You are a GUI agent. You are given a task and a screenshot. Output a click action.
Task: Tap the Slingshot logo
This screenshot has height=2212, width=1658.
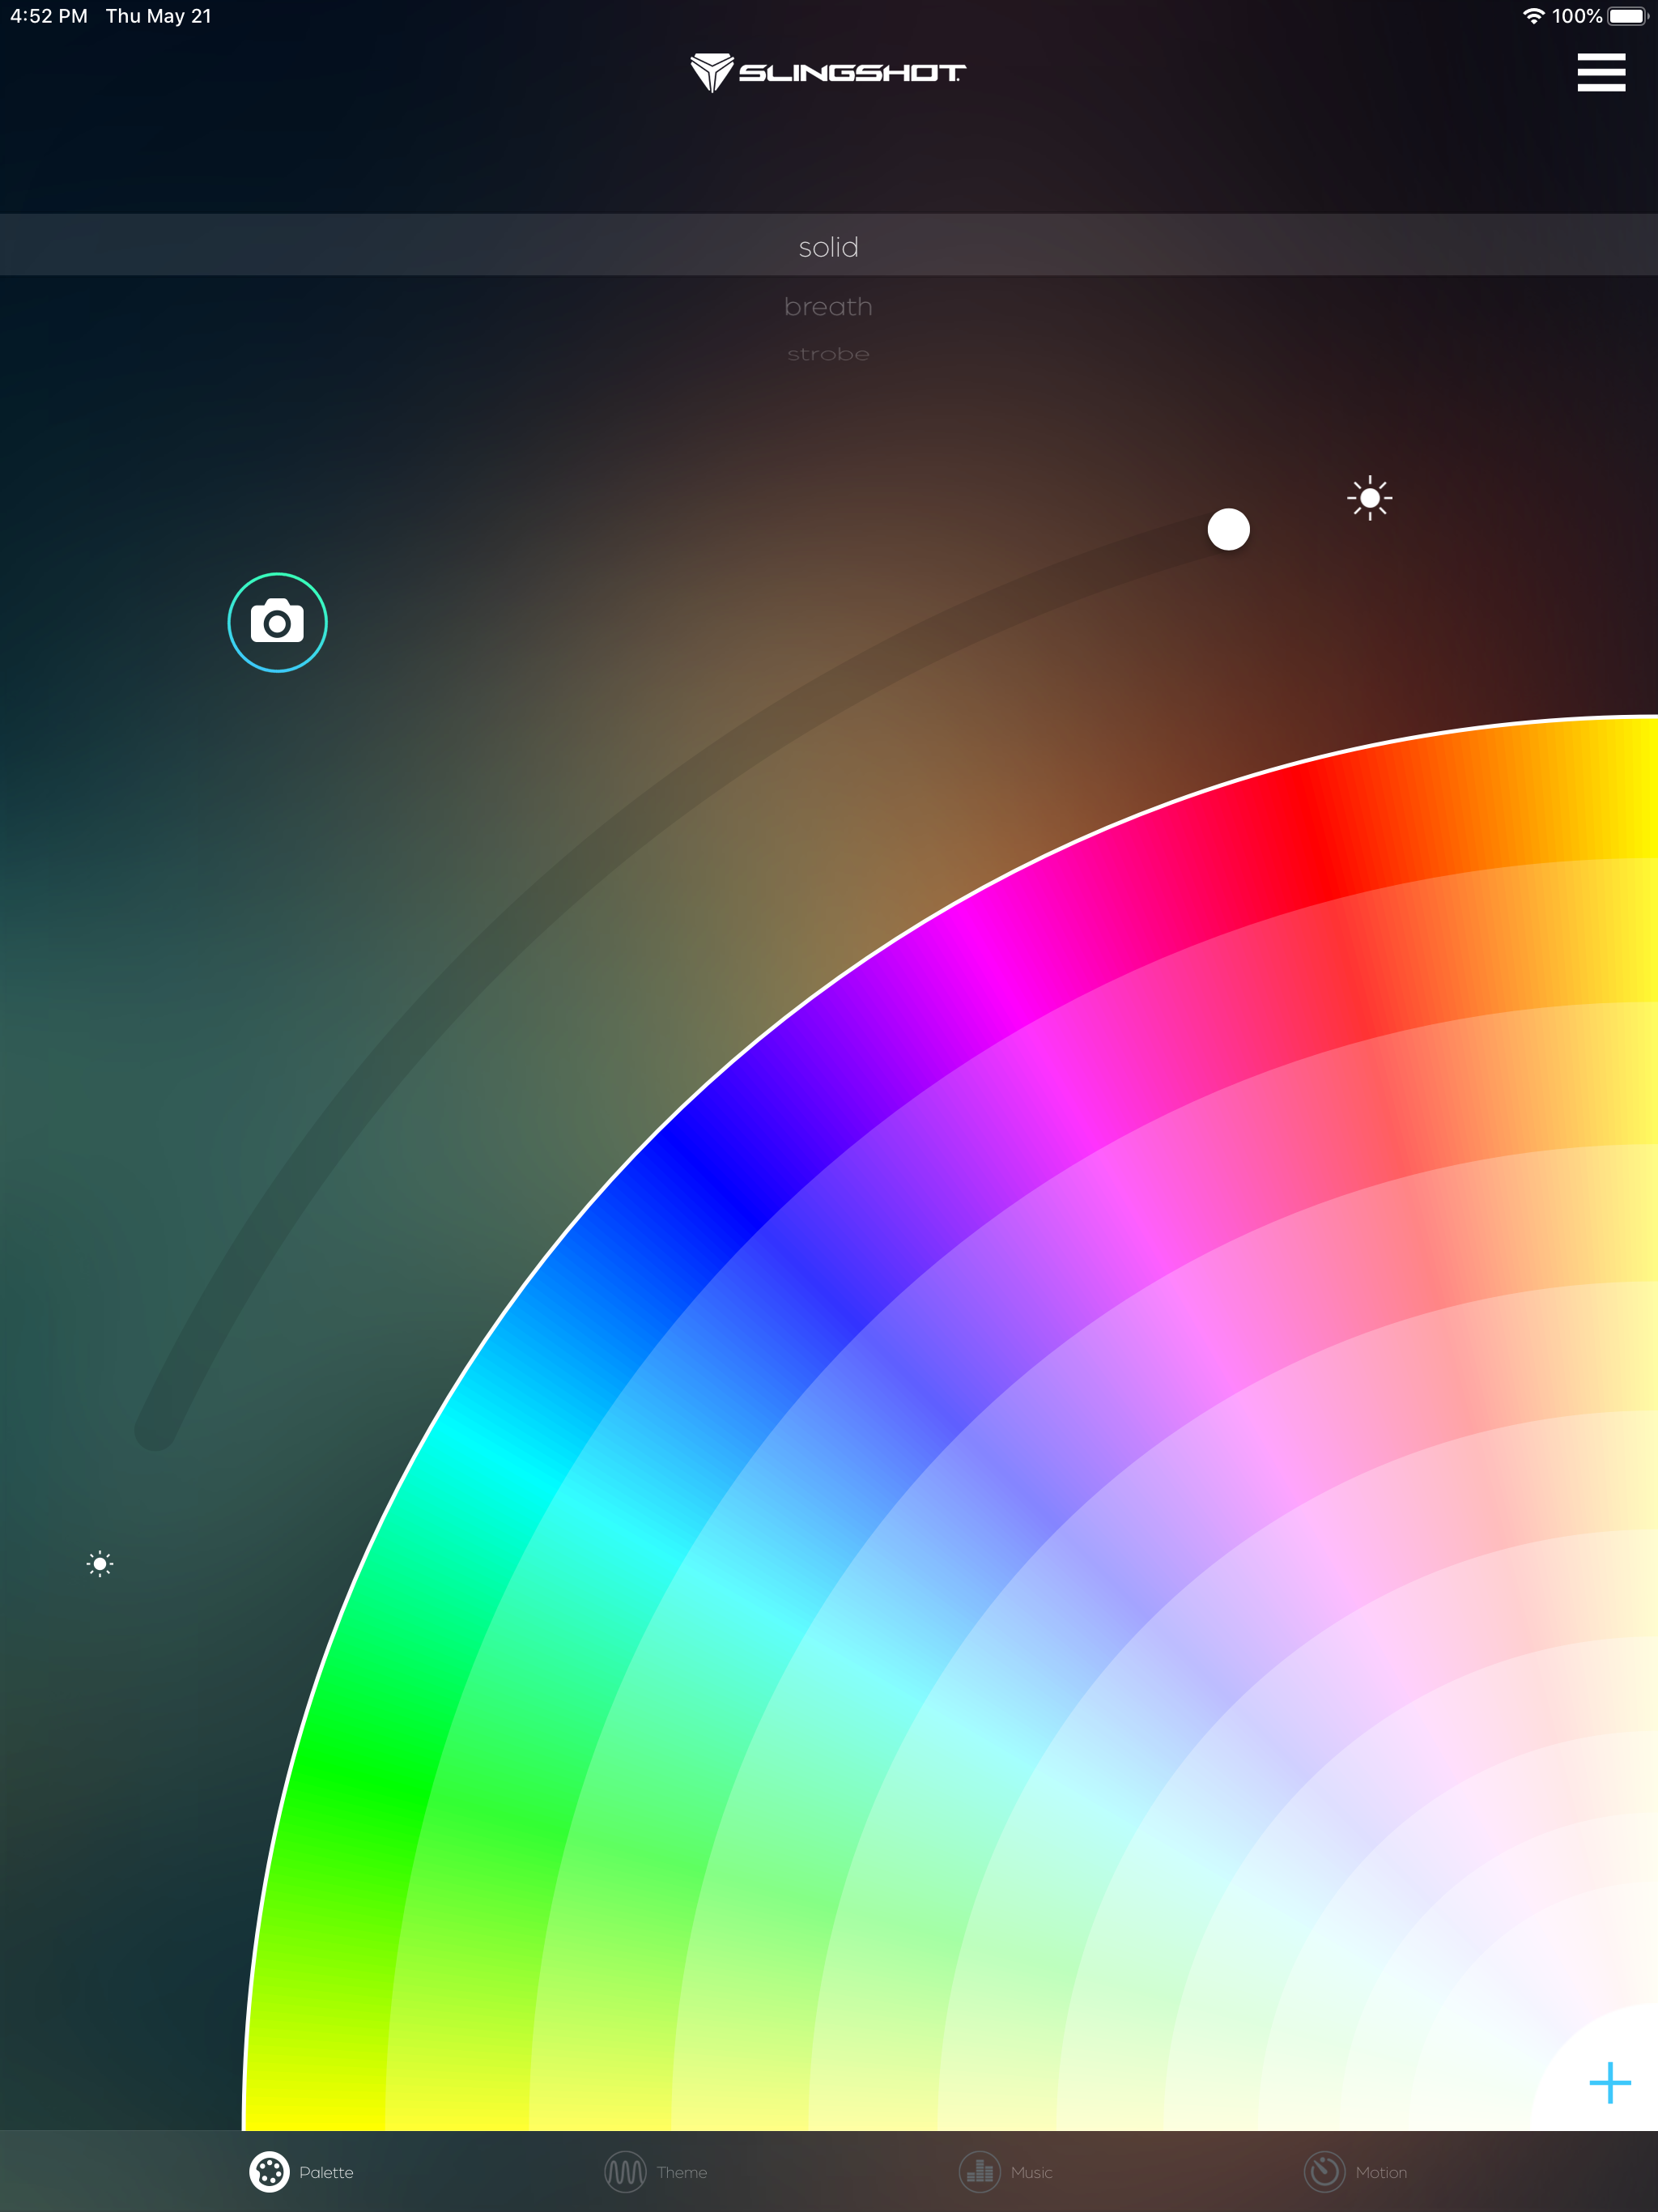pos(828,73)
